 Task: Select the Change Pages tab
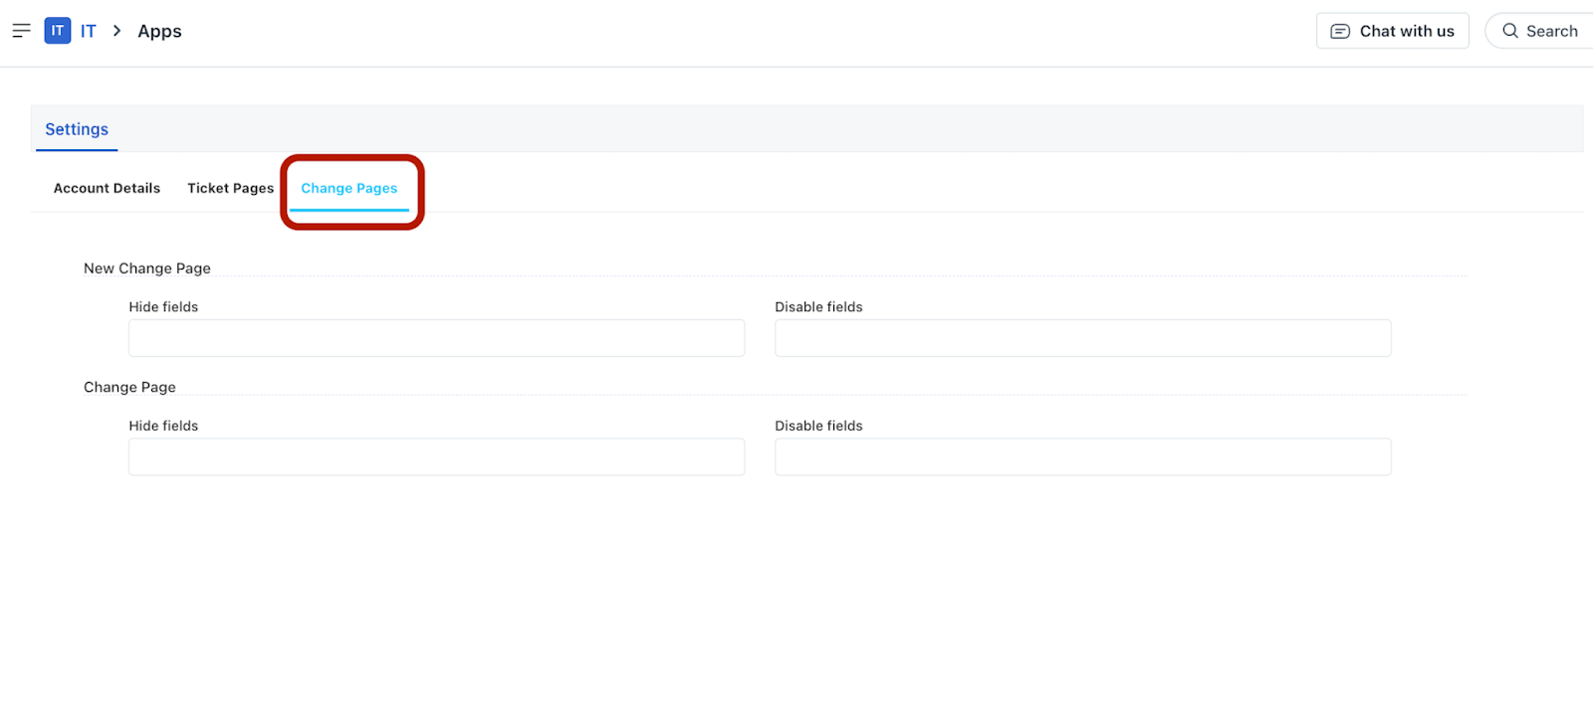click(x=349, y=188)
